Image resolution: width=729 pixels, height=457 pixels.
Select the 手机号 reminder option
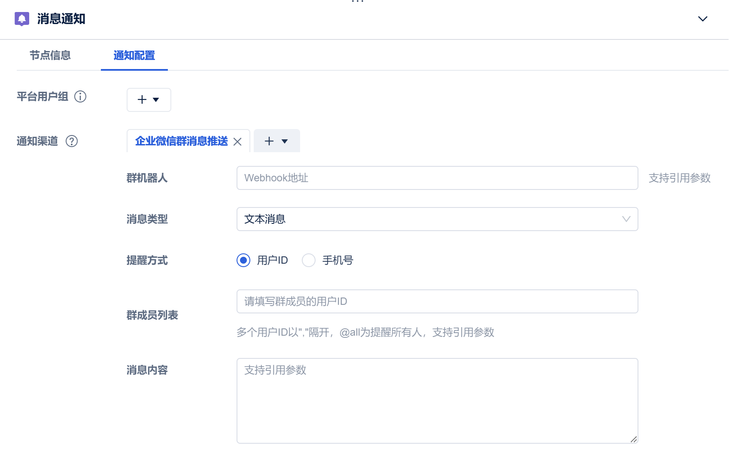click(309, 260)
